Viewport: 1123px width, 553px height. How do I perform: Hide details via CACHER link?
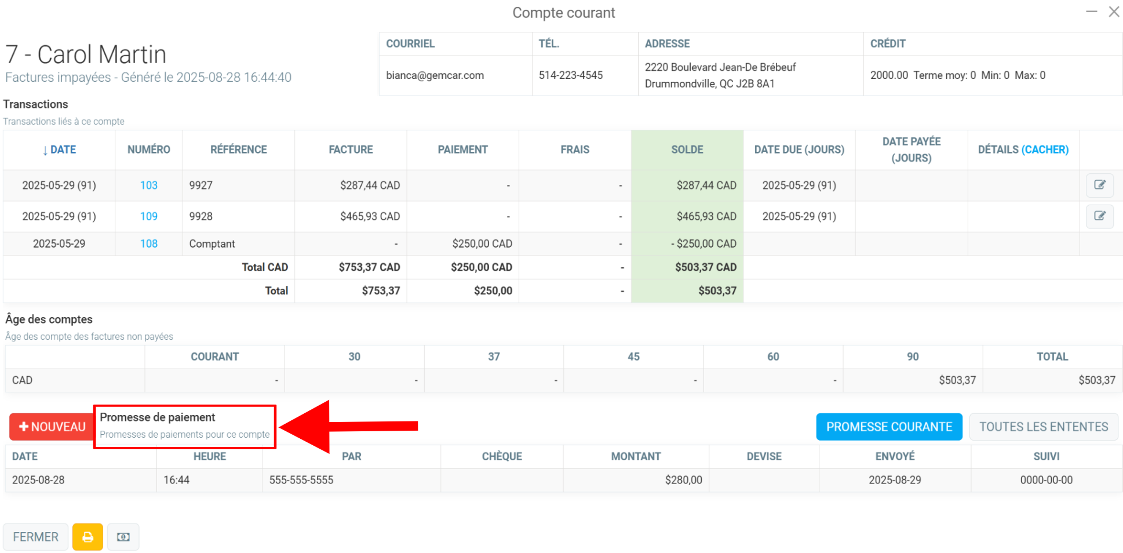1045,150
